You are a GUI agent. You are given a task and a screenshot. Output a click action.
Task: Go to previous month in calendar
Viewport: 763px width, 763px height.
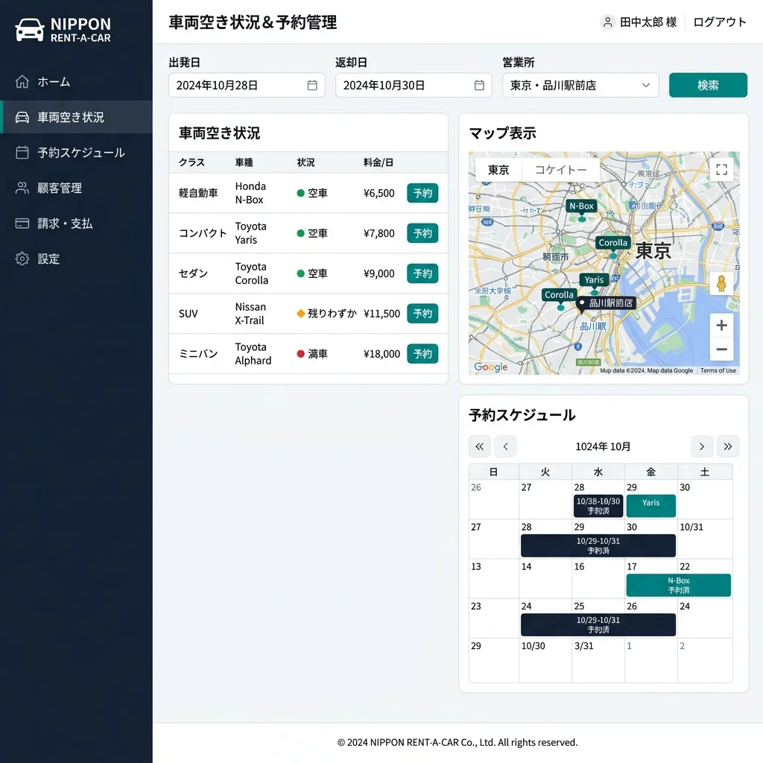pyautogui.click(x=506, y=446)
